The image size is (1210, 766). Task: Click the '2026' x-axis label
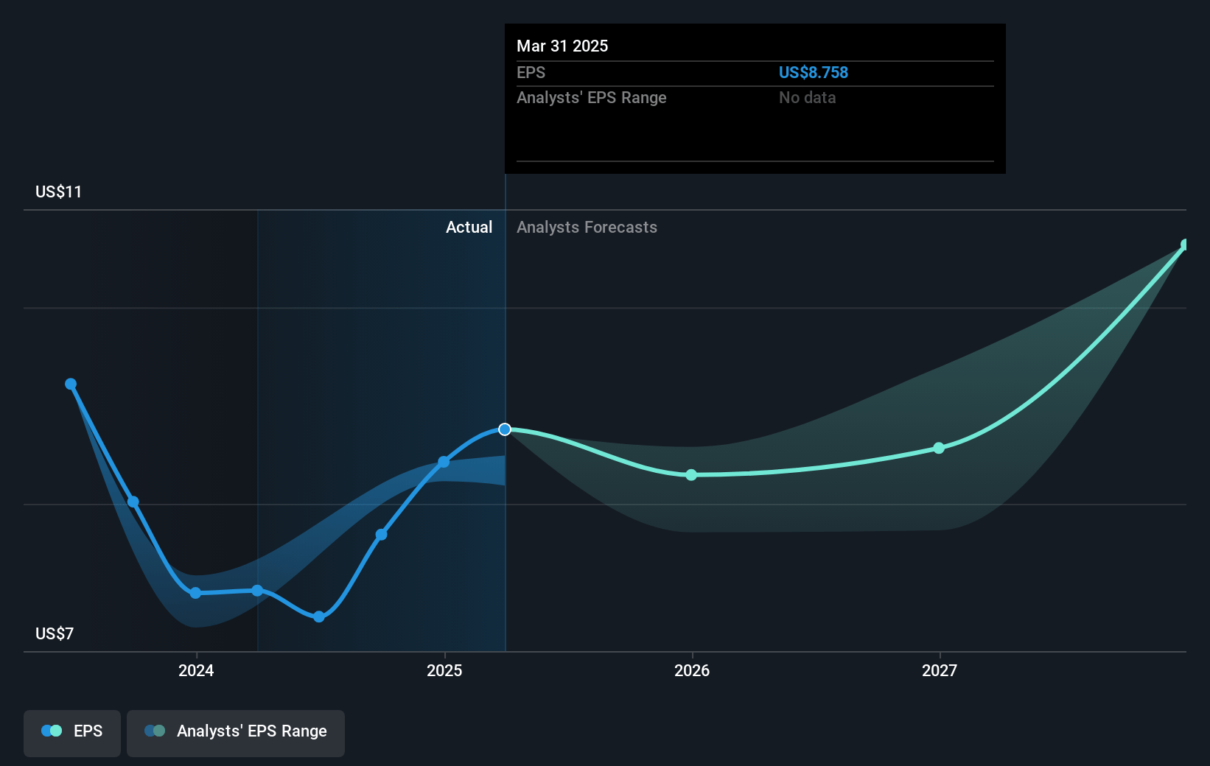tap(692, 671)
